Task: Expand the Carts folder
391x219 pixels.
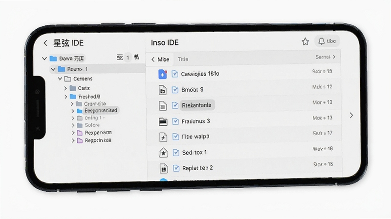Action: [65, 88]
